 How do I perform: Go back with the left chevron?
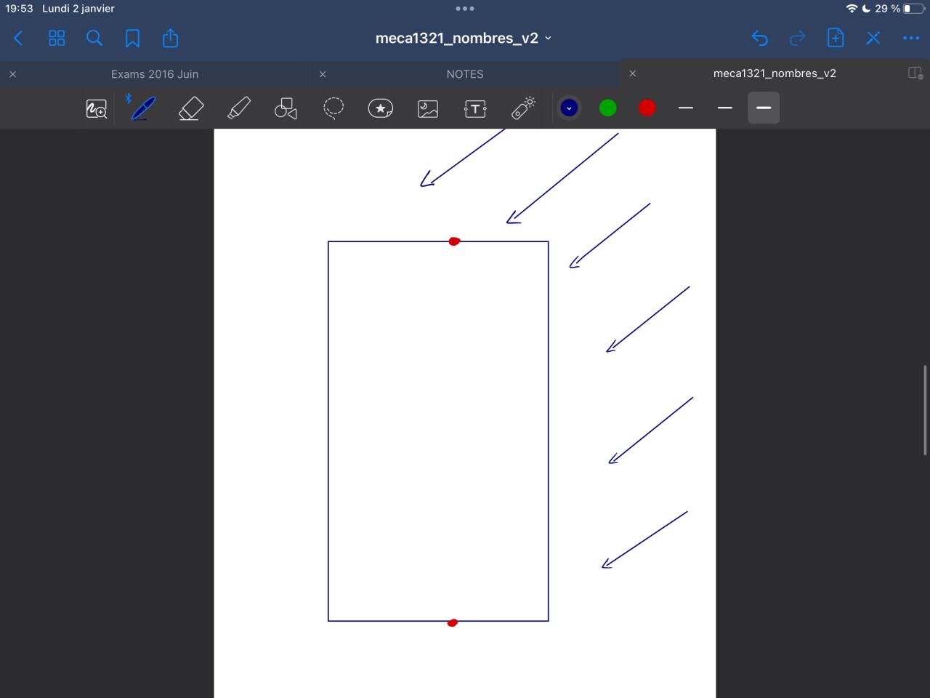[18, 39]
